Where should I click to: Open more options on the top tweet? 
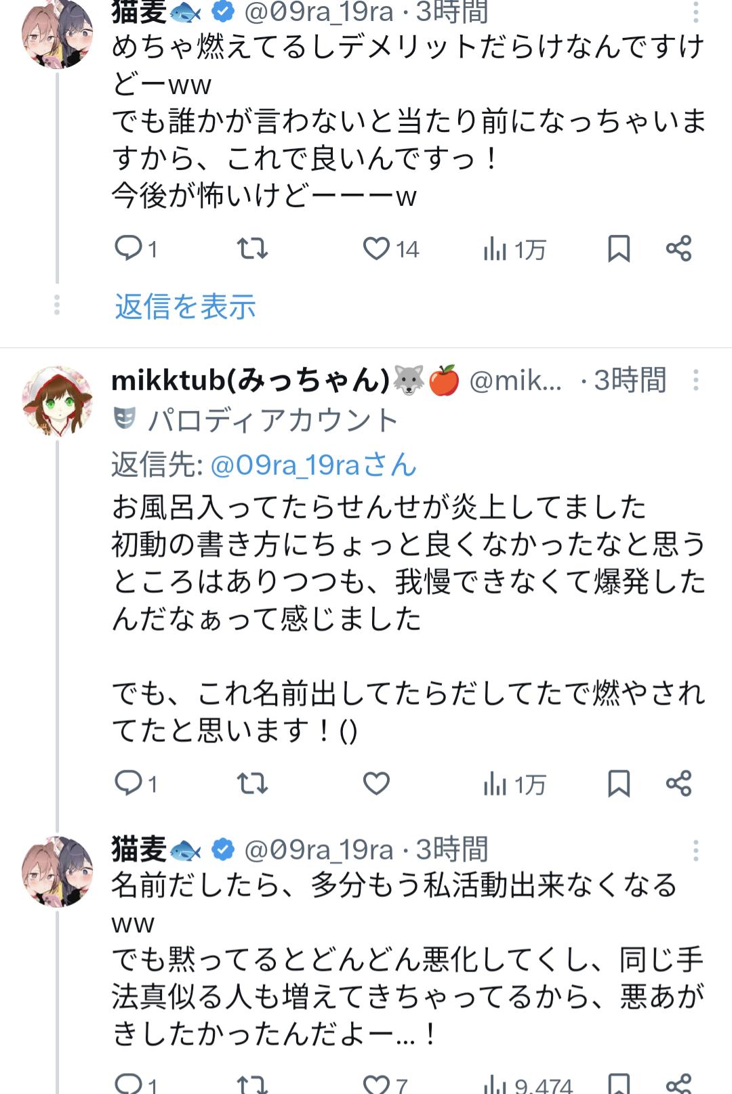pos(695,12)
